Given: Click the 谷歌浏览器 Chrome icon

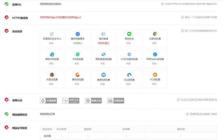Looking at the screenshot, I should coord(155,34).
